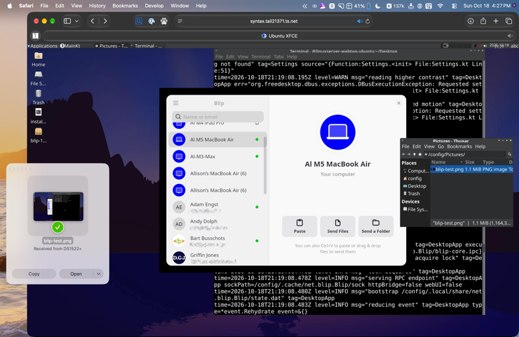Image resolution: width=519 pixels, height=337 pixels.
Task: Click Bart Busschots avatar icon
Action: [x=179, y=241]
